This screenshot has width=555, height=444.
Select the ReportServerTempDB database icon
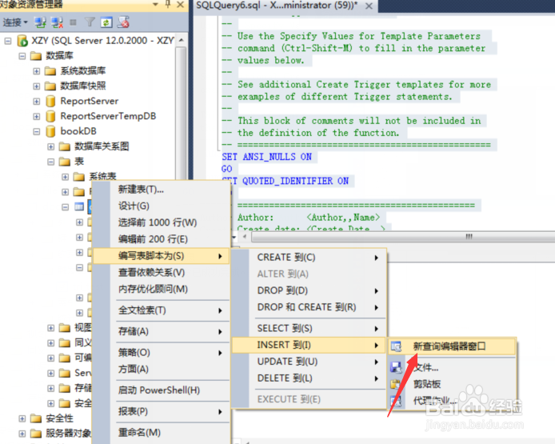(50, 116)
